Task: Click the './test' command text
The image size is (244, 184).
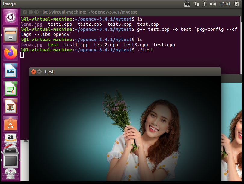Action: click(x=145, y=50)
